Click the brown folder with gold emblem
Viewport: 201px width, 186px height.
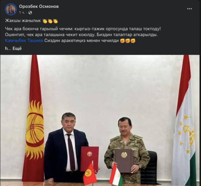coord(124,161)
